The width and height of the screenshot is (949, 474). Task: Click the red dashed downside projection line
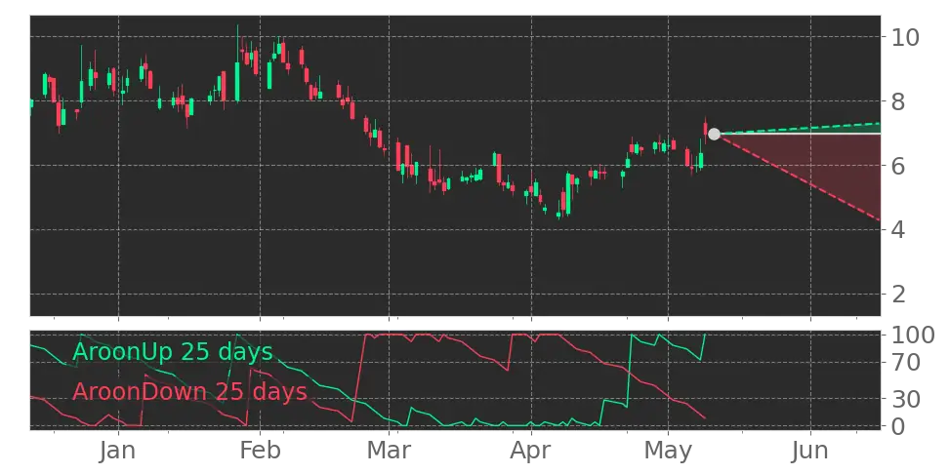pyautogui.click(x=799, y=178)
